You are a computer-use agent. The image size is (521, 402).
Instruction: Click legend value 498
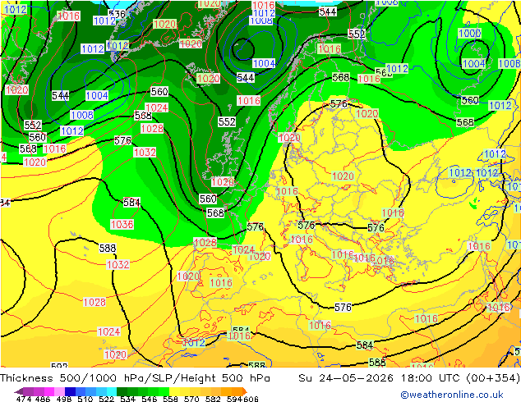tap(64, 399)
